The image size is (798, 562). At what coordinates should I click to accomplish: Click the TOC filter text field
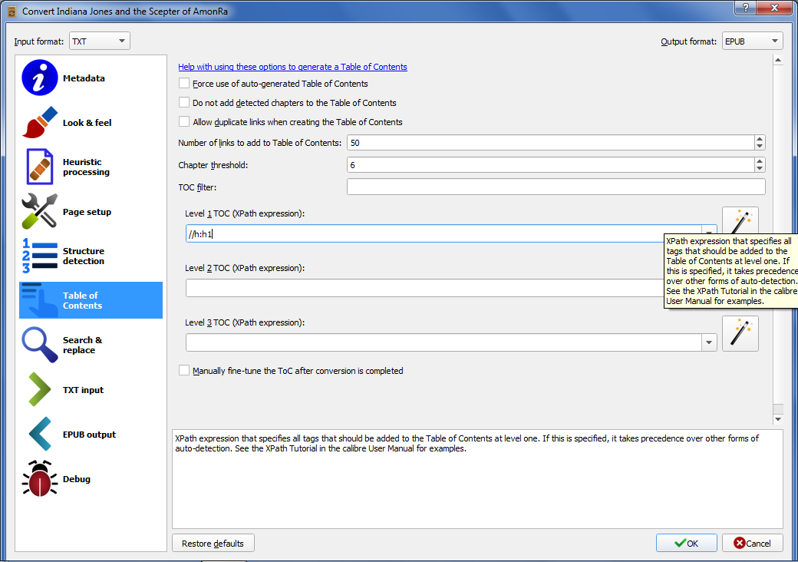click(x=556, y=187)
